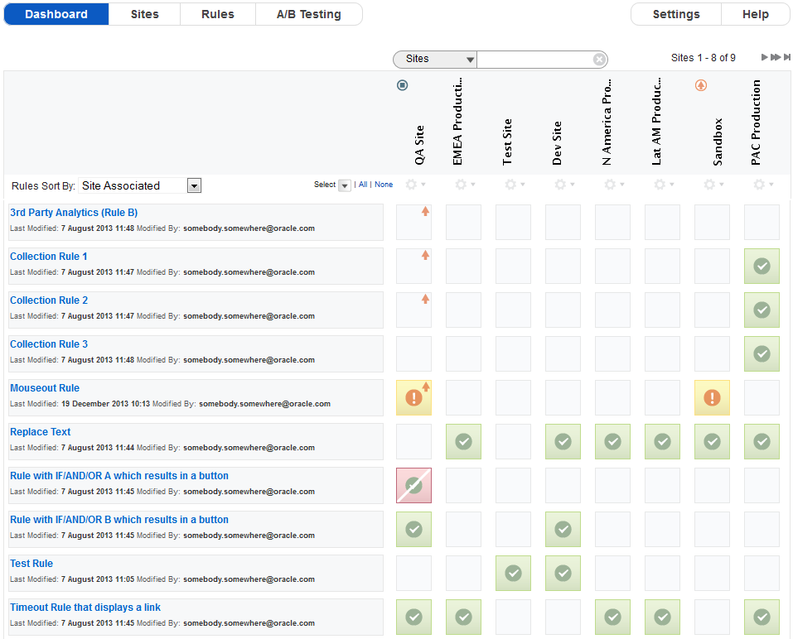Toggle Replace Text on PAC Production
Screen dimensions: 793x639
762,441
